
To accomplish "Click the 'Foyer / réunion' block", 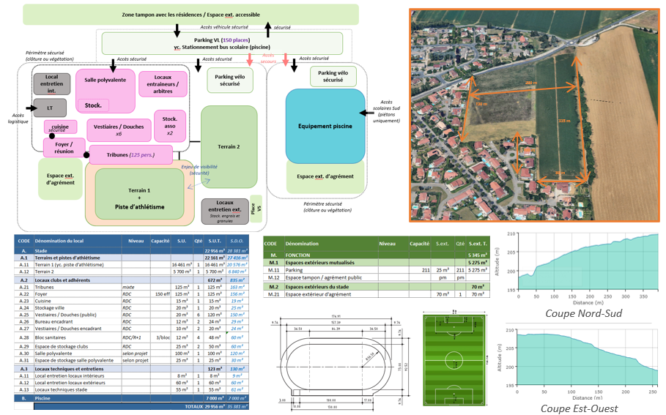I will [x=64, y=147].
